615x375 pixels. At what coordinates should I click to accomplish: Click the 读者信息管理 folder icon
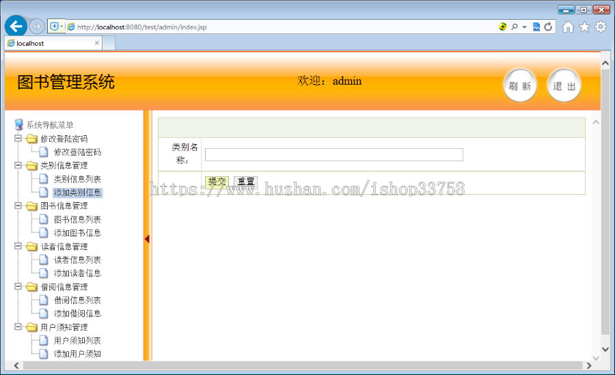tap(31, 247)
